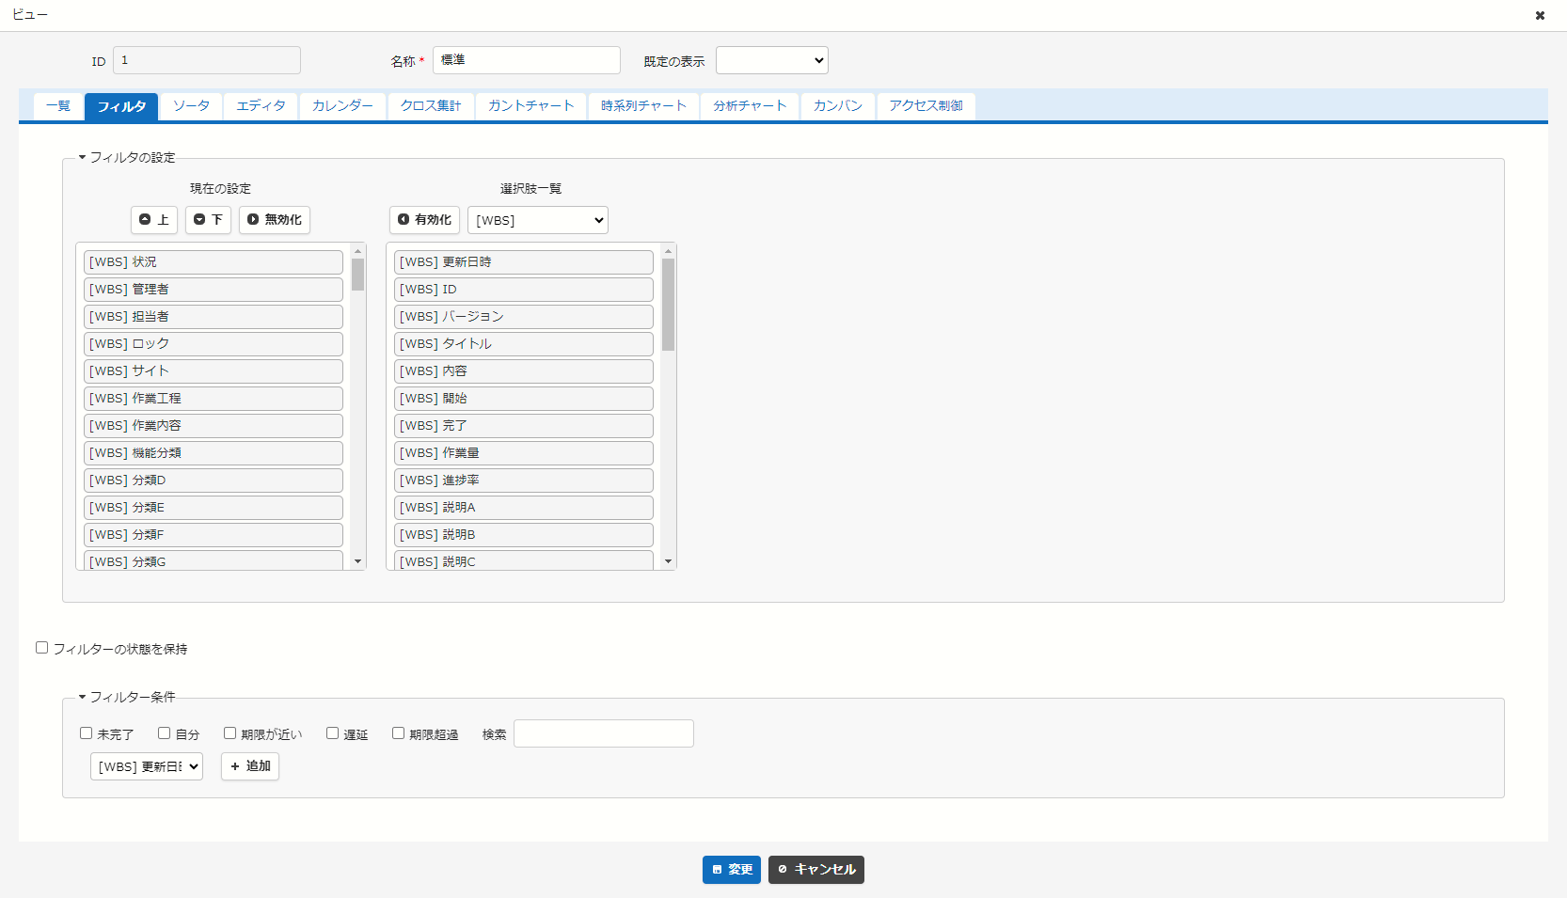This screenshot has height=898, width=1567.
Task: Select [WBS] 作業工程 in current settings
Action: pos(214,399)
